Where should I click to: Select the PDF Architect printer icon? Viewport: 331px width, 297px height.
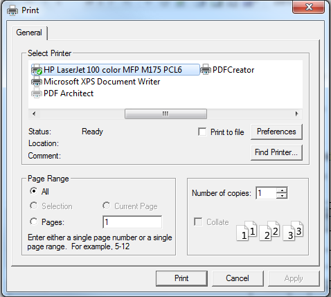(x=37, y=93)
